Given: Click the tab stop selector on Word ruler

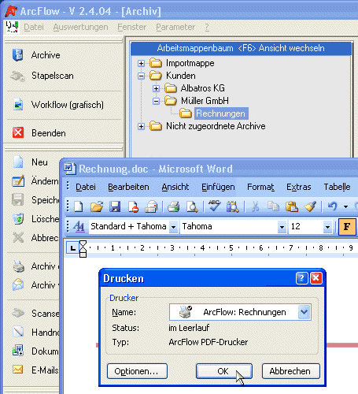Looking at the screenshot, I should coord(72,248).
